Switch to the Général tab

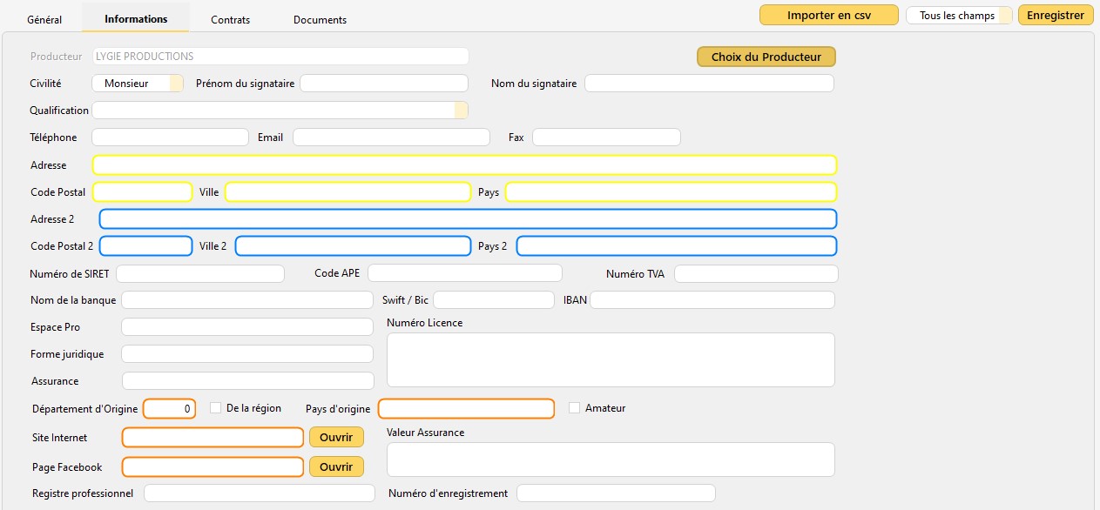[44, 19]
